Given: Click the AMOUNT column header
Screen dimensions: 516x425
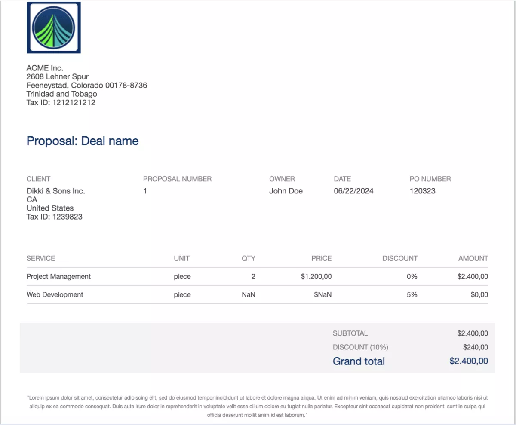Looking at the screenshot, I should 473,258.
